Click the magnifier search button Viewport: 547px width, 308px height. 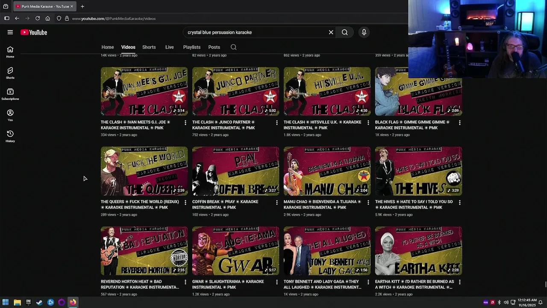pos(344,32)
